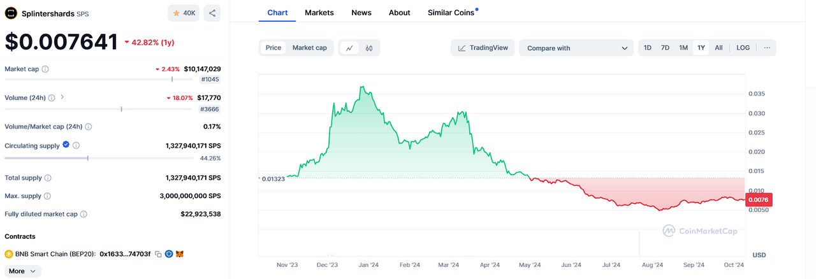816x279 pixels.
Task: Open the share icon button
Action: (x=212, y=13)
